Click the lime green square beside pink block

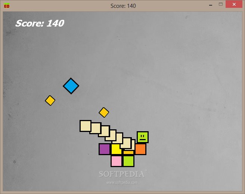click(x=128, y=161)
